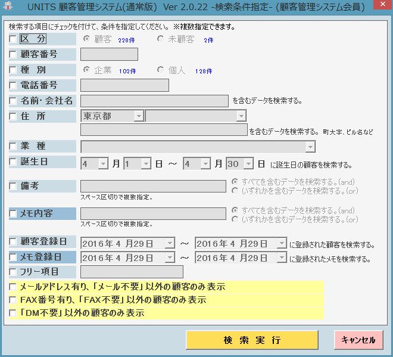Open birthday end day dropdown showing 30

[x=248, y=164]
